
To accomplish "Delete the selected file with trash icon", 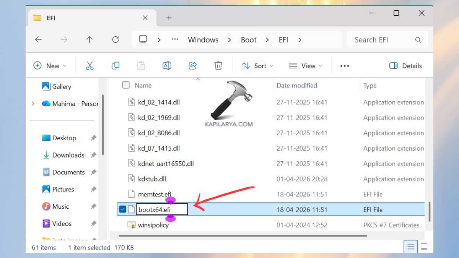I will point(218,65).
